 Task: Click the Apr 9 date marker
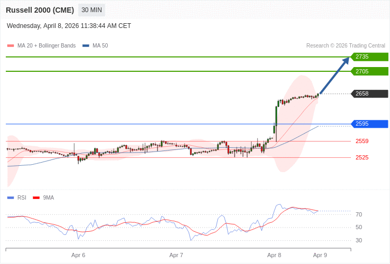tap(320, 255)
